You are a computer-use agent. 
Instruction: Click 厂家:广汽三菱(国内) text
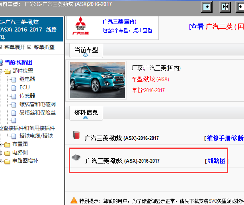point(156,68)
